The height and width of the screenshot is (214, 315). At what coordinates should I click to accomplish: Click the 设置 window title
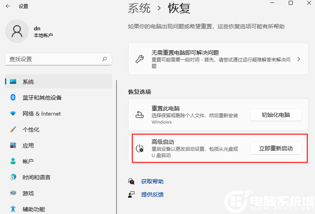(23, 6)
